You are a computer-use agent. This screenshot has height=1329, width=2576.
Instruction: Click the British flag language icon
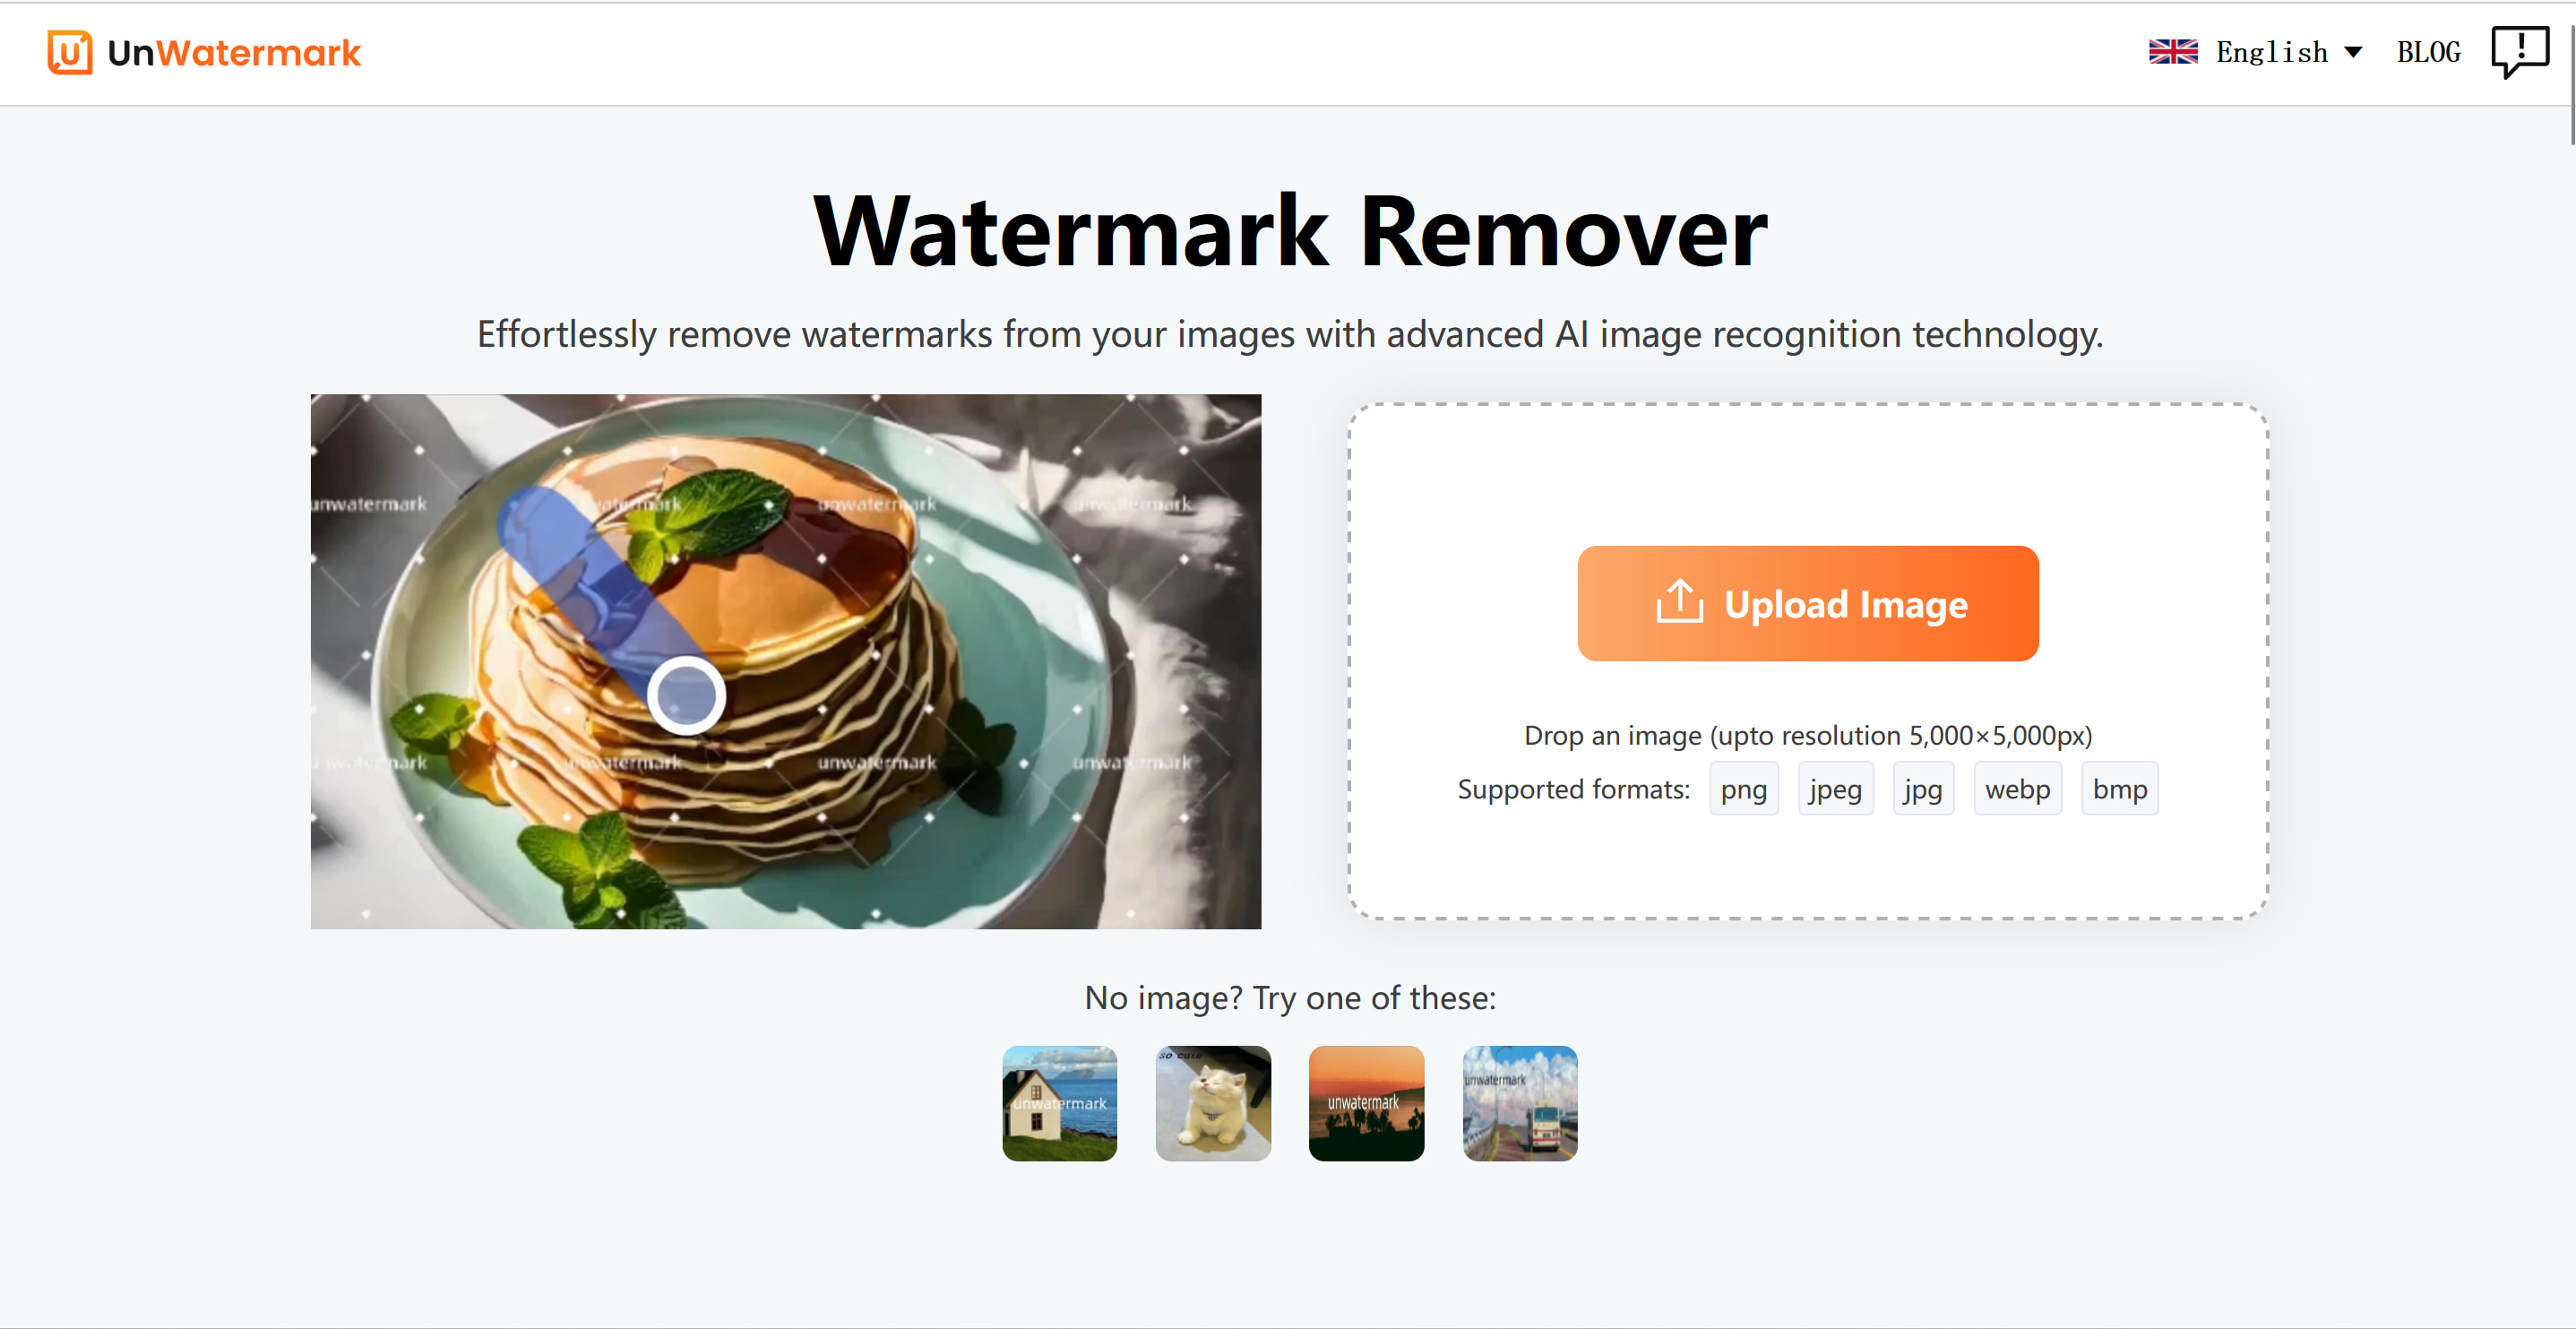tap(2176, 51)
